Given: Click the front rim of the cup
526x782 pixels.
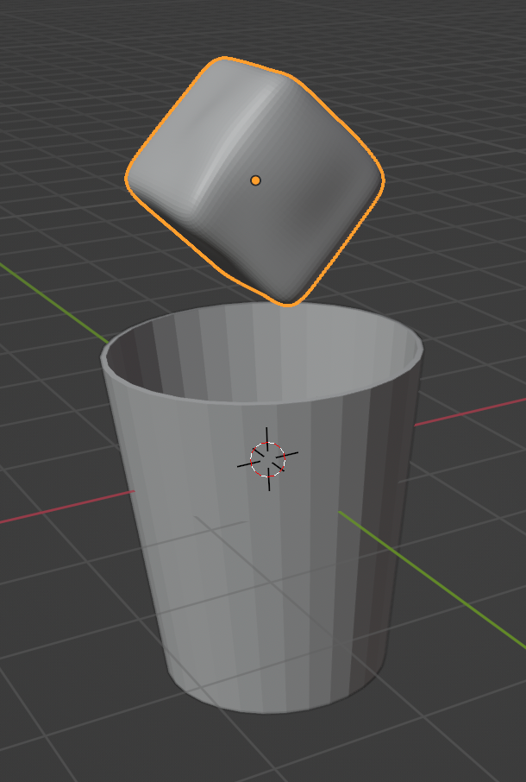Looking at the screenshot, I should (x=259, y=404).
